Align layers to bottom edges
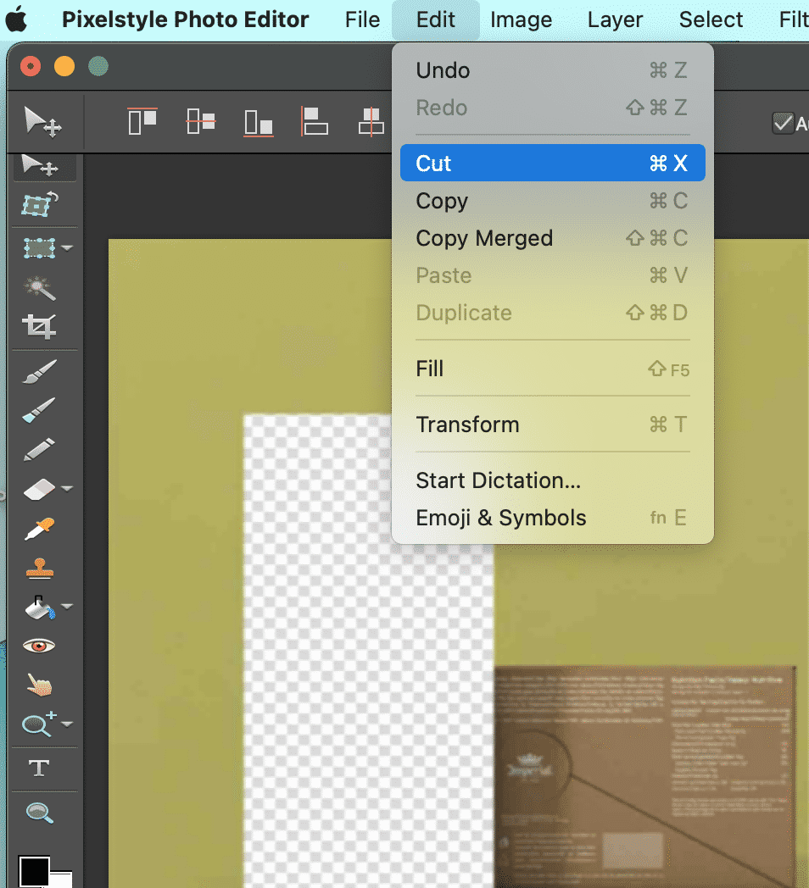Image resolution: width=809 pixels, height=888 pixels. point(259,122)
